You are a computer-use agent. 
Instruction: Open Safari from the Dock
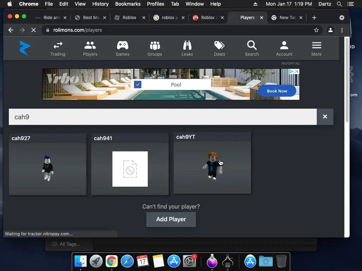tap(127, 261)
